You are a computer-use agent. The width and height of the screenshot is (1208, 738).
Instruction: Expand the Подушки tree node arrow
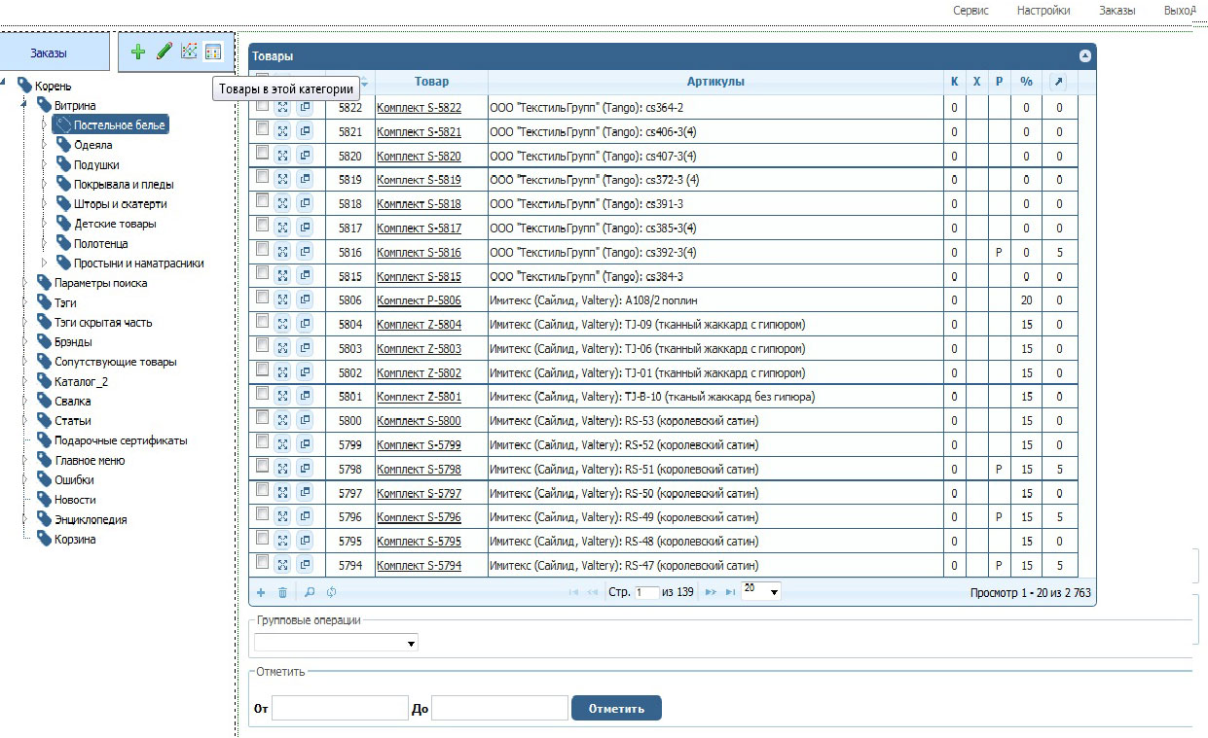pyautogui.click(x=45, y=164)
